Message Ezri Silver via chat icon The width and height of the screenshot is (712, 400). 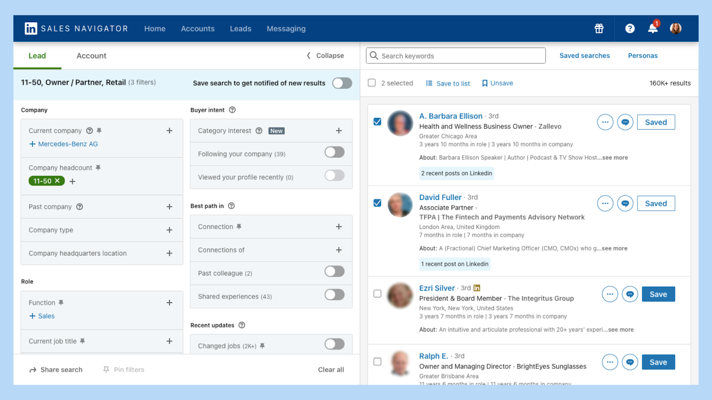tap(630, 294)
